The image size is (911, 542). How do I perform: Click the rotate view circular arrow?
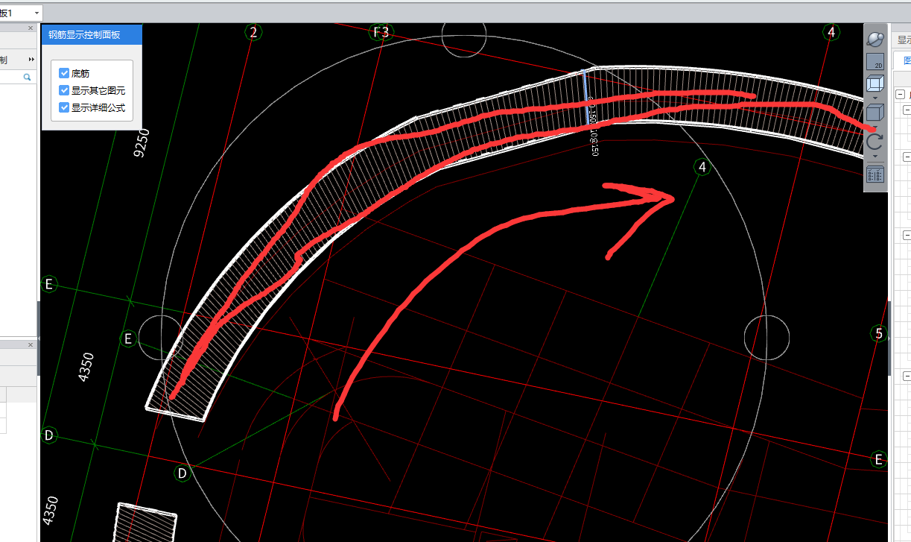(875, 142)
